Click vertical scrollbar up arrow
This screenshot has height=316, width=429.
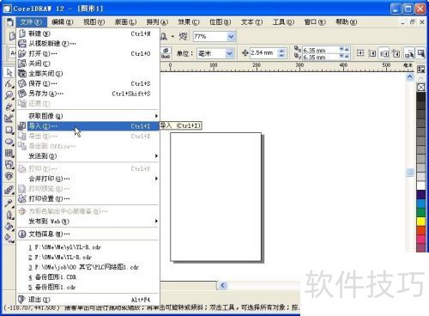[x=409, y=76]
